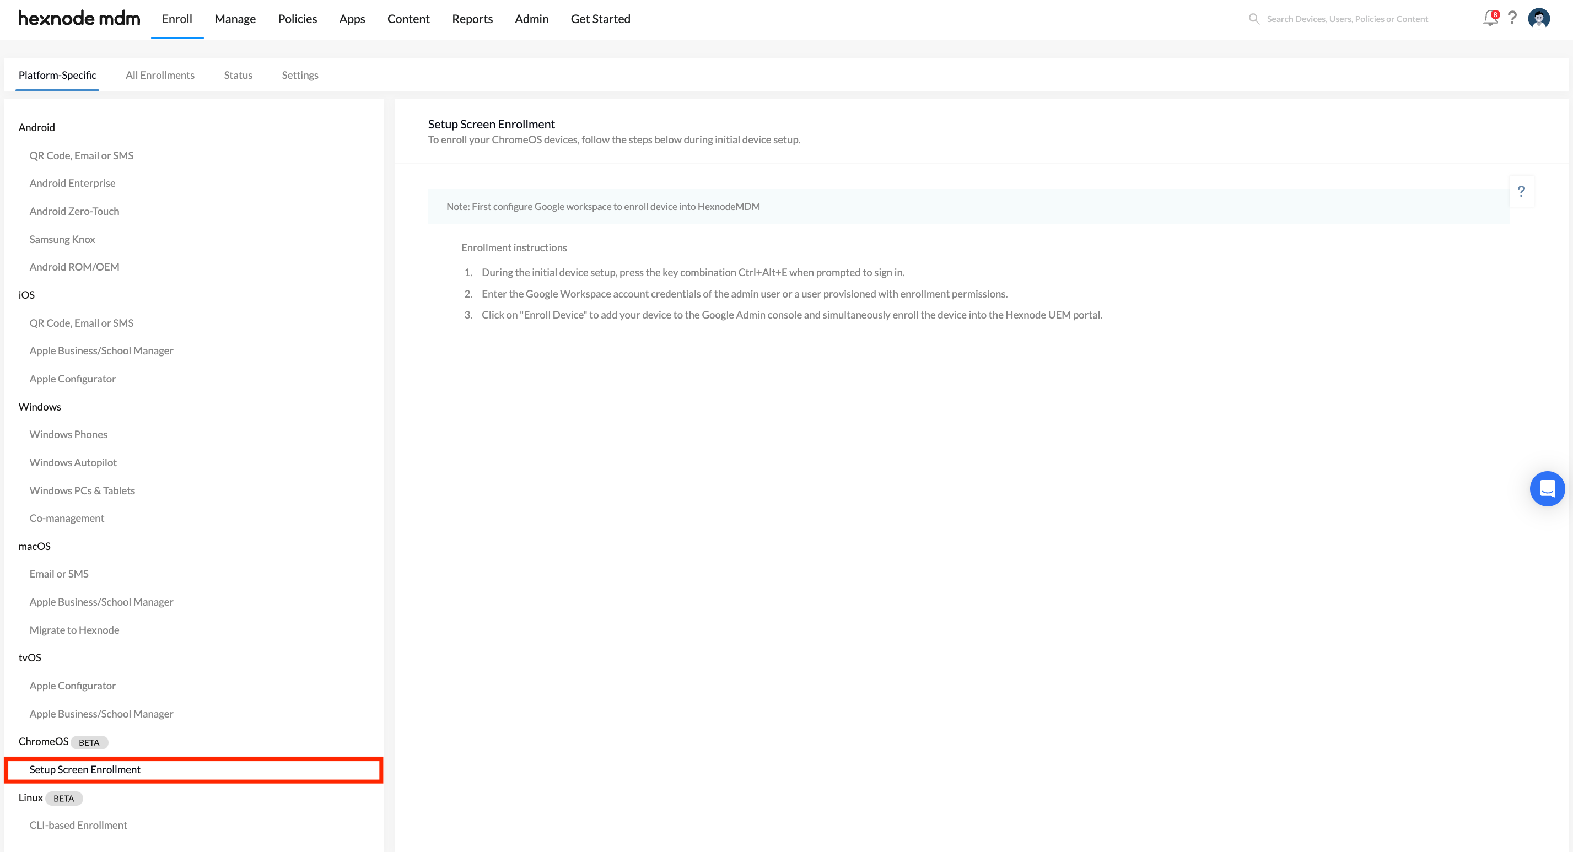Select Samsung Knox enrollment

point(62,239)
